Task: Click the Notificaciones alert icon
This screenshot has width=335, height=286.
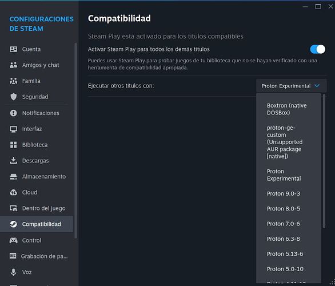Action: point(14,113)
